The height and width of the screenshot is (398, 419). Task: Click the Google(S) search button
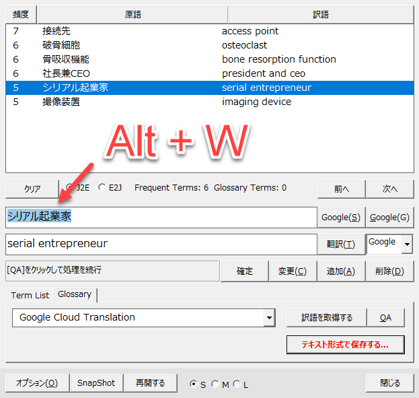tap(340, 218)
